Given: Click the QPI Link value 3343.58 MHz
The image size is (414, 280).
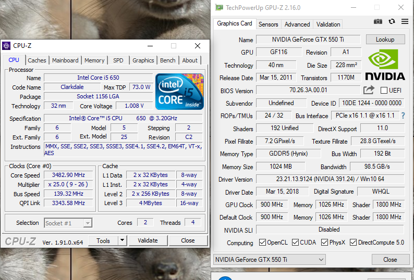Looking at the screenshot, I should click(68, 203).
